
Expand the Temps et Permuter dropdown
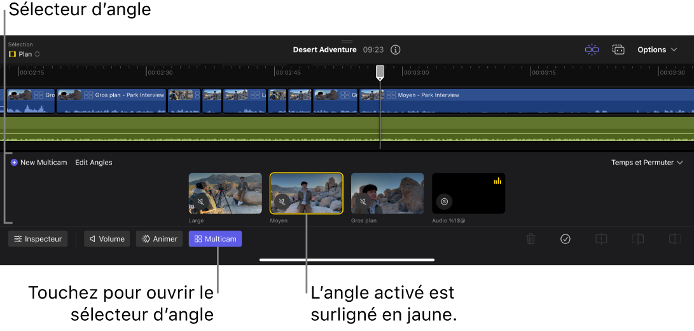pos(647,163)
